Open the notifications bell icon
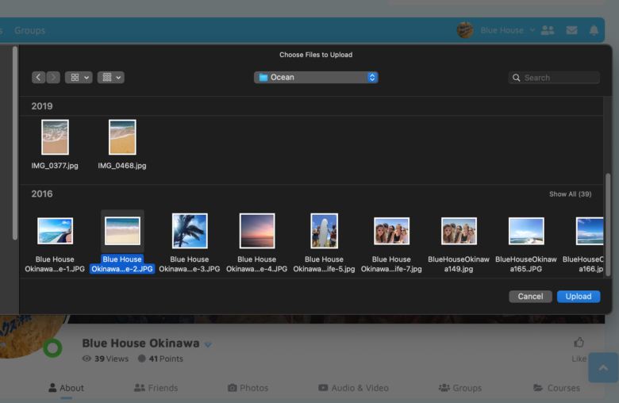The image size is (619, 403). (x=594, y=30)
